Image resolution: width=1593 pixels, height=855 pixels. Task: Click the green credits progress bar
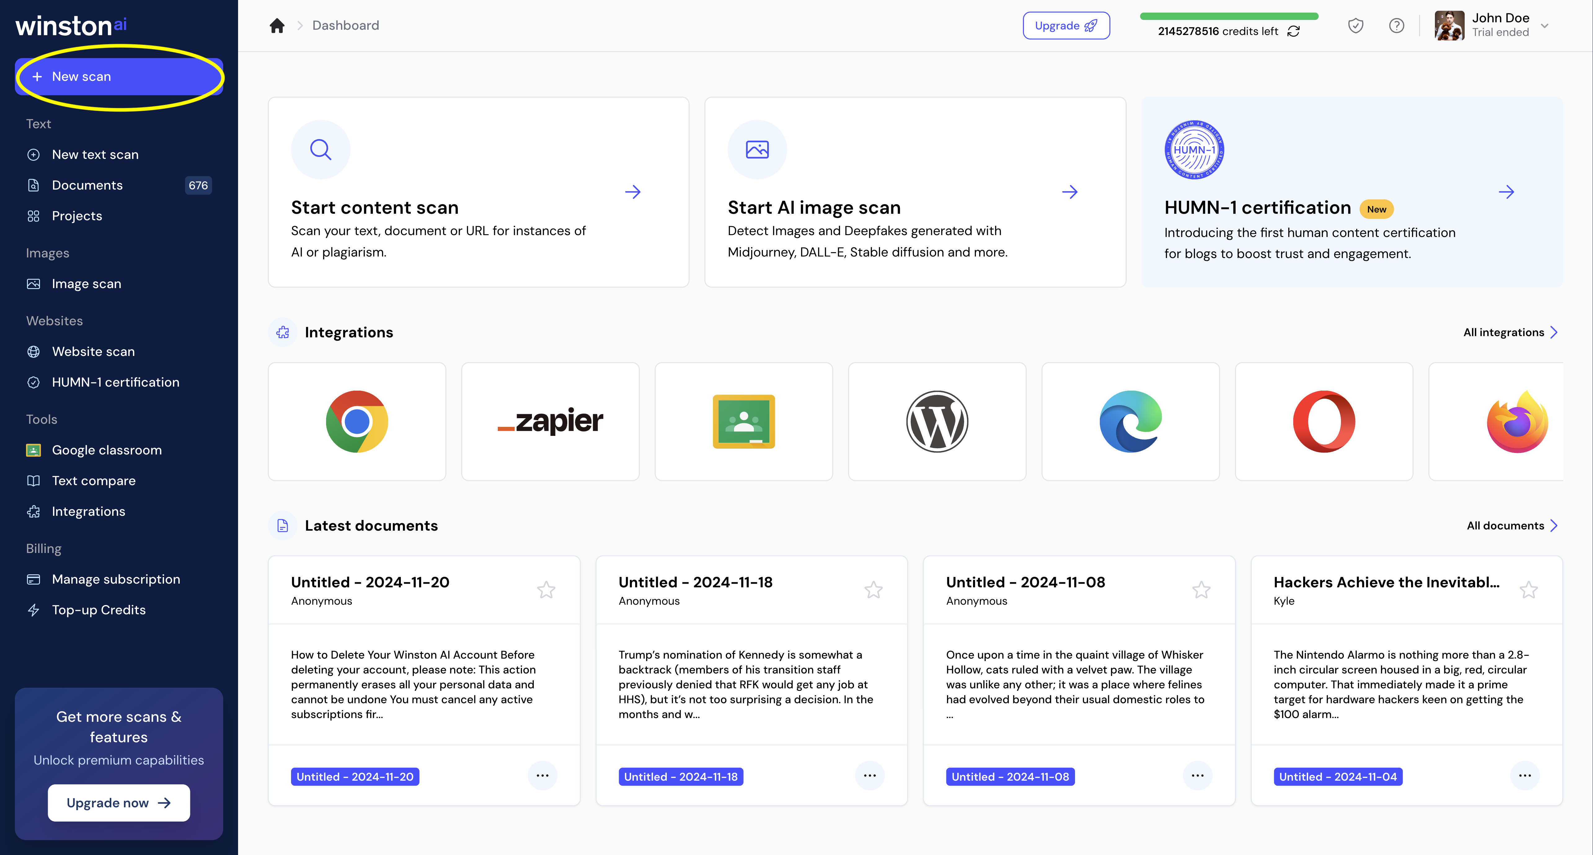[x=1229, y=16]
